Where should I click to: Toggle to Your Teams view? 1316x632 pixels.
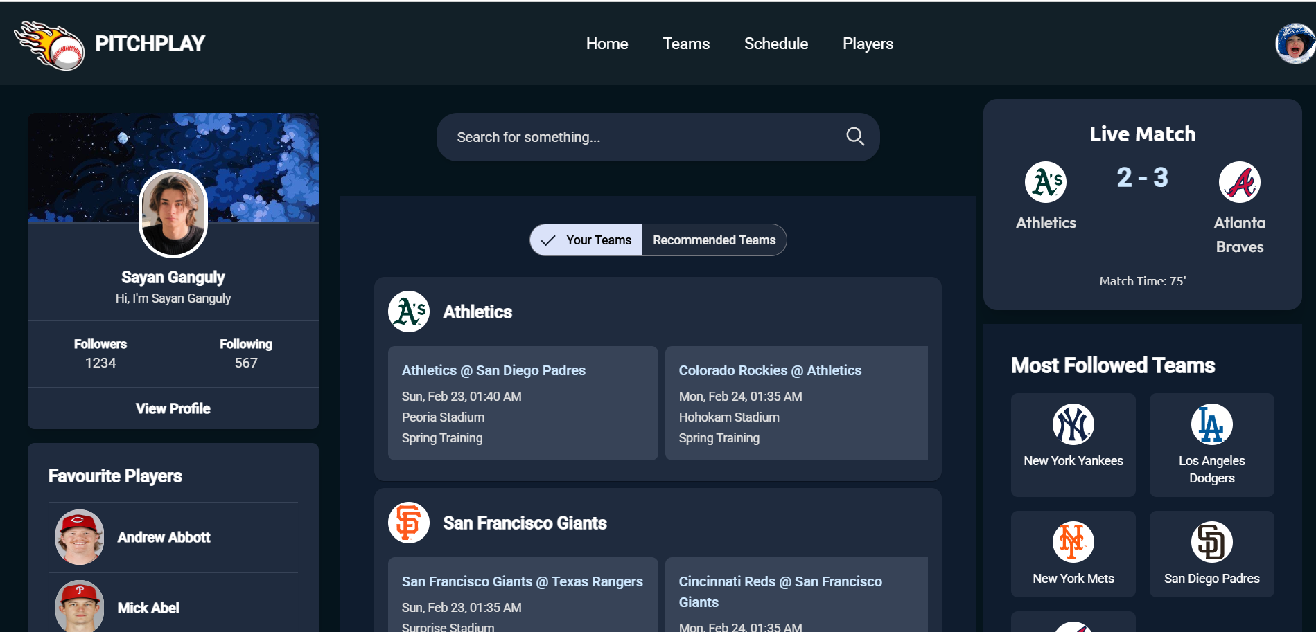point(586,240)
